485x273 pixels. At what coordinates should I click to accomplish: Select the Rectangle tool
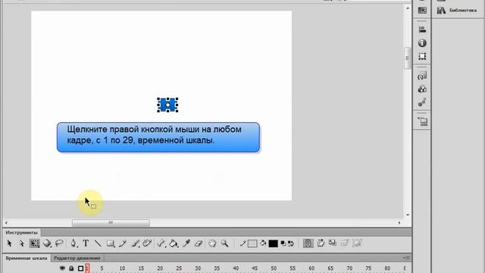[111, 243]
